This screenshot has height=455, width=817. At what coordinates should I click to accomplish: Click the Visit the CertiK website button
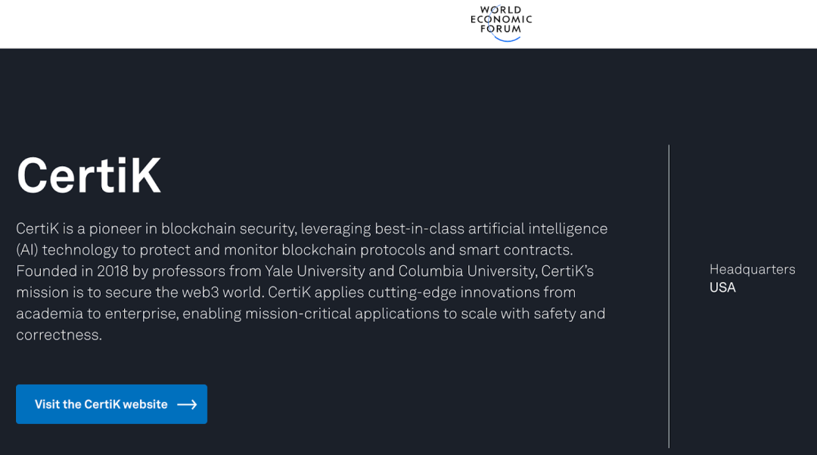(x=111, y=404)
